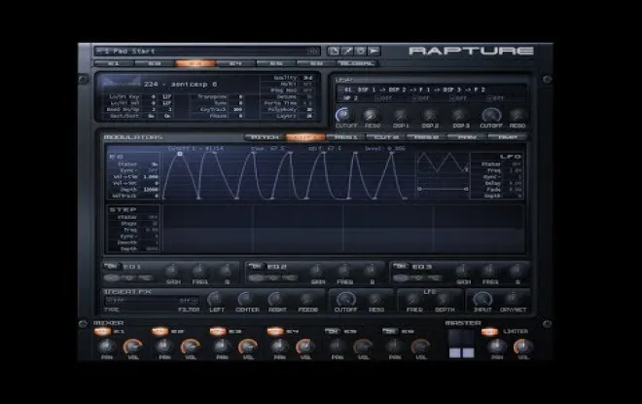This screenshot has height=404, width=642.
Task: Toggle the EQ 2 On button
Action: pos(255,267)
